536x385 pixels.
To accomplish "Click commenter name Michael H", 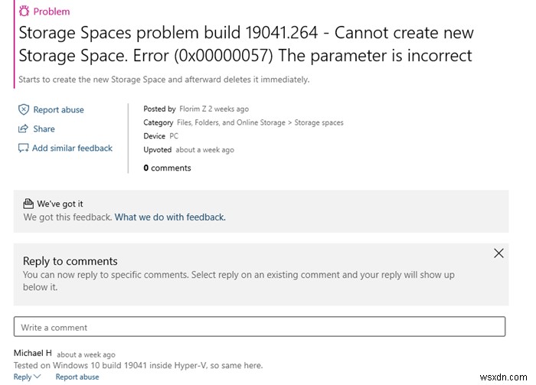I will pos(32,353).
